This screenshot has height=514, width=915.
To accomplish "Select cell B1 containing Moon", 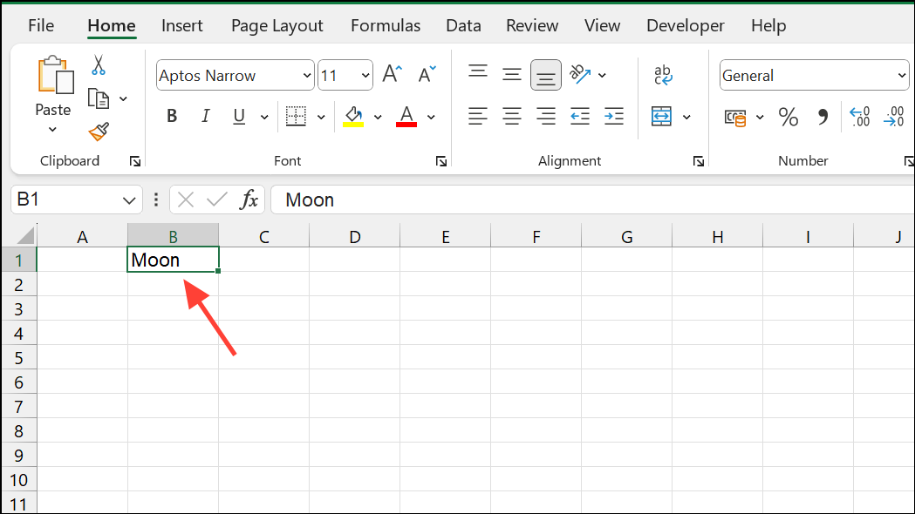I will [173, 260].
